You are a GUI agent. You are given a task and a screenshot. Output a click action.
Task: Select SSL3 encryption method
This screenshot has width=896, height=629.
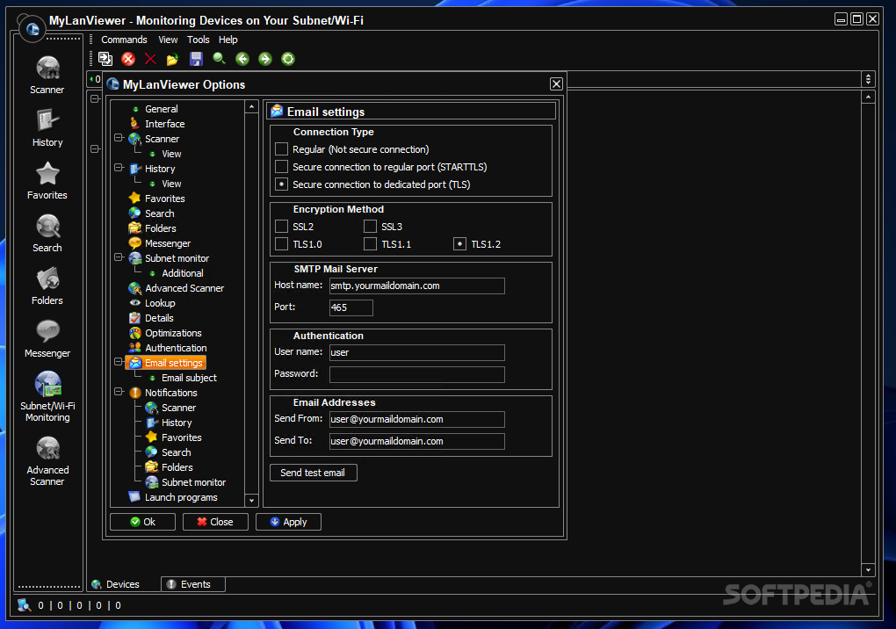(371, 227)
